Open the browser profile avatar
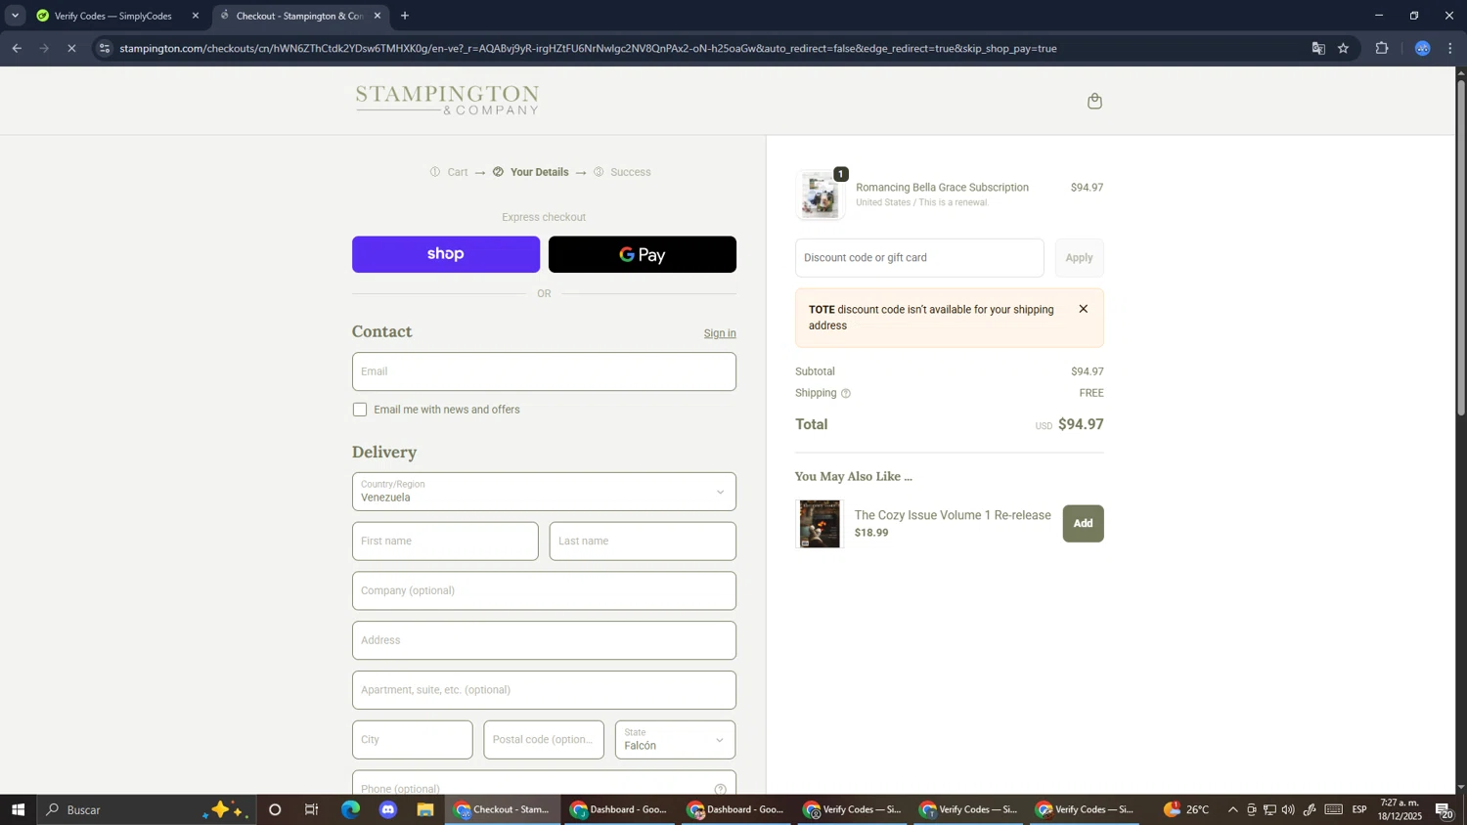The image size is (1467, 825). click(1423, 49)
